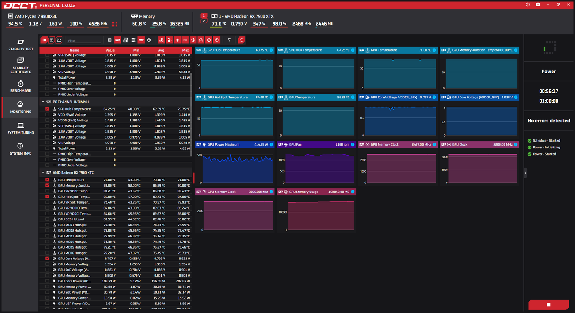This screenshot has width=575, height=313.
Task: Toggle the GPU sensors filter icon
Action: (118, 40)
